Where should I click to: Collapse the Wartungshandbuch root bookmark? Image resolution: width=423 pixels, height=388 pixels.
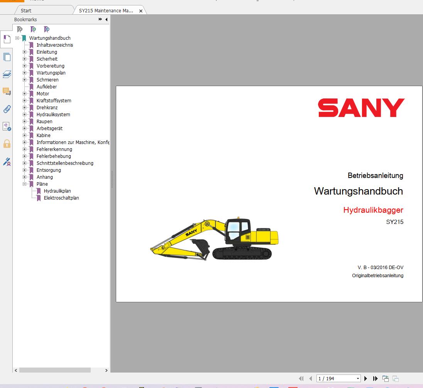tap(17, 38)
